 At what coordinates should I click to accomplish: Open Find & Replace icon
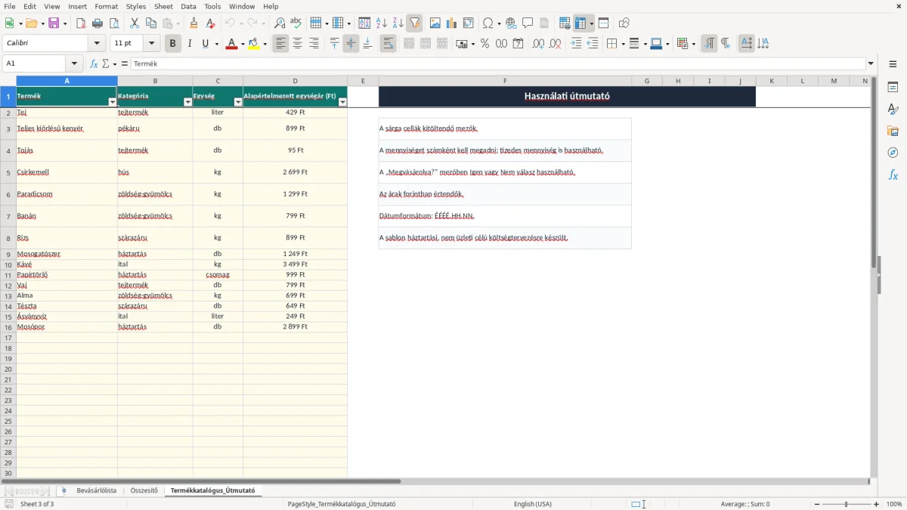pos(280,23)
